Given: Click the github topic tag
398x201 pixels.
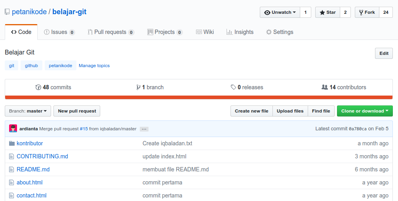Looking at the screenshot, I should click(31, 66).
